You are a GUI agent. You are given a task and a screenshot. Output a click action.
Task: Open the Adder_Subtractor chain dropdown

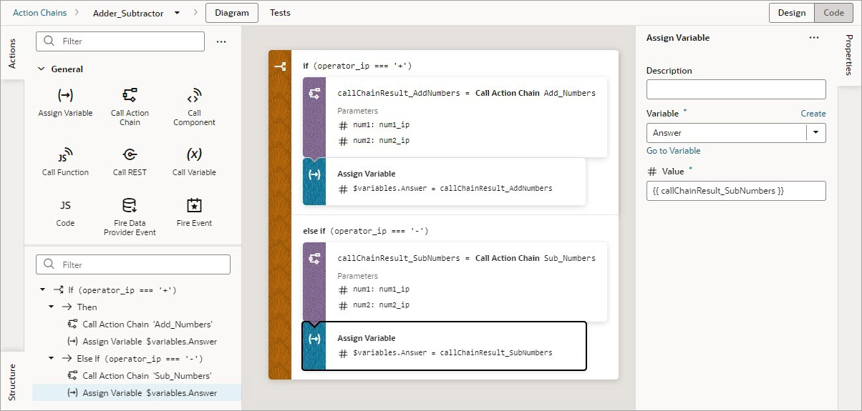[x=177, y=13]
